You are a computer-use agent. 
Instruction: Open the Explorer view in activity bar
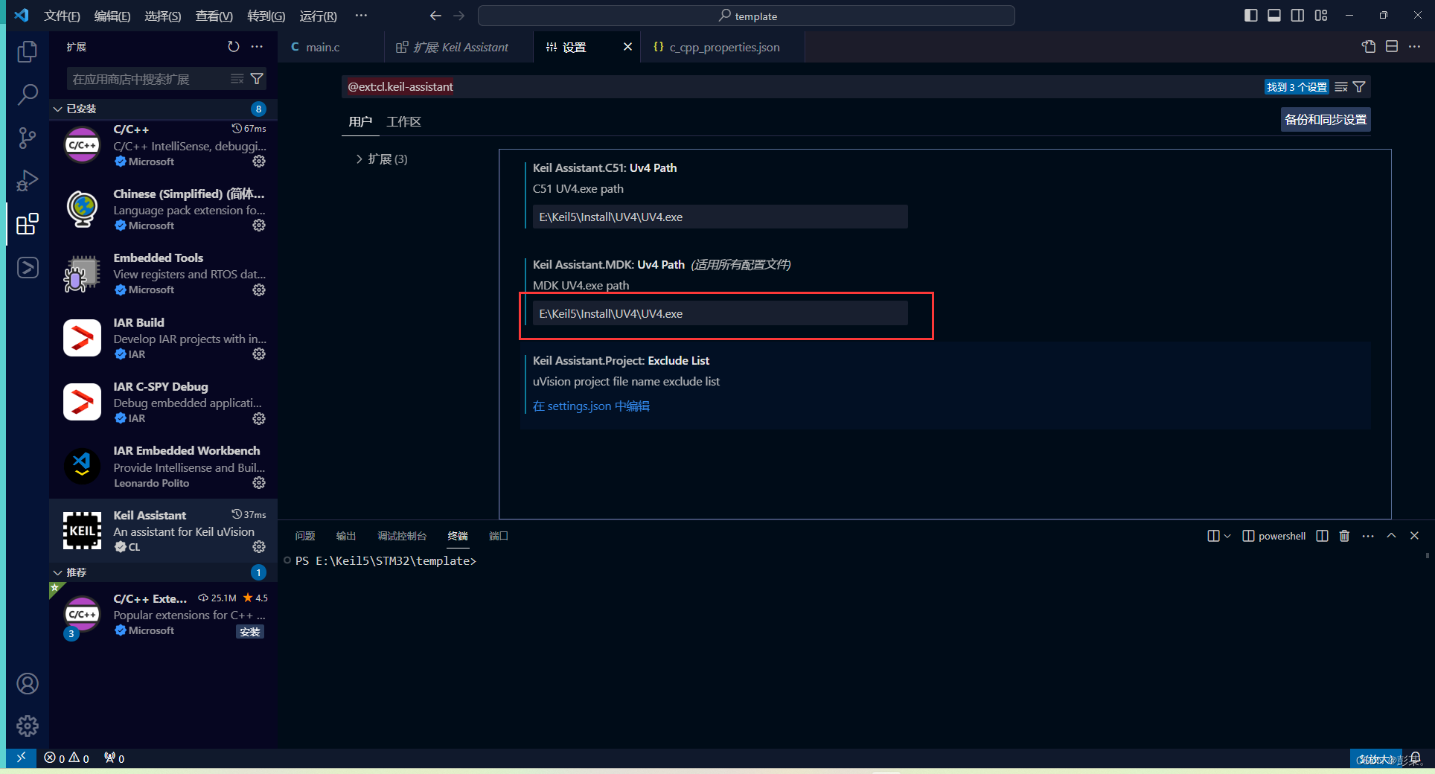click(x=28, y=51)
